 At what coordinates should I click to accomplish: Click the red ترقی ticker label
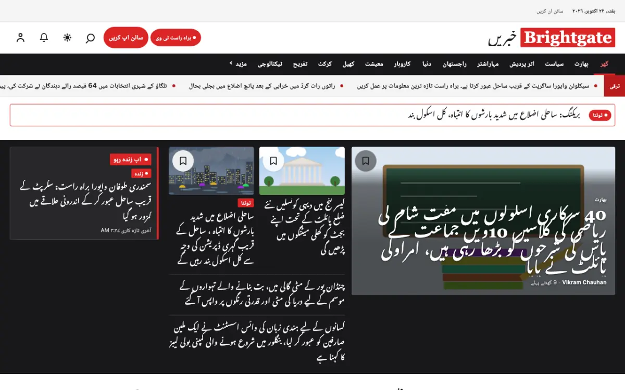[615, 86]
